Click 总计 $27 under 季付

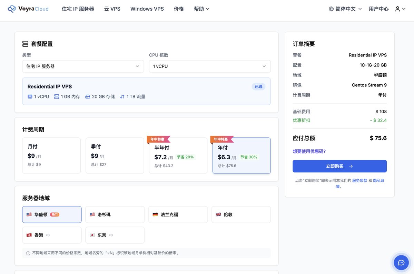coord(99,165)
